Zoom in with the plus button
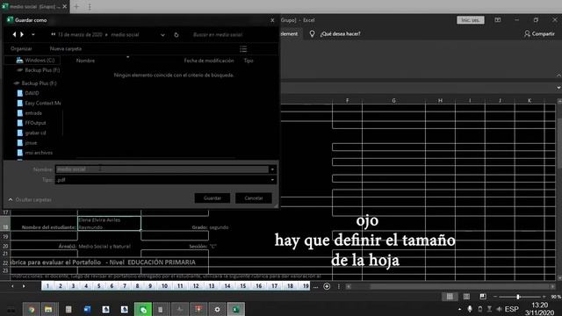562x316 pixels. tap(544, 297)
